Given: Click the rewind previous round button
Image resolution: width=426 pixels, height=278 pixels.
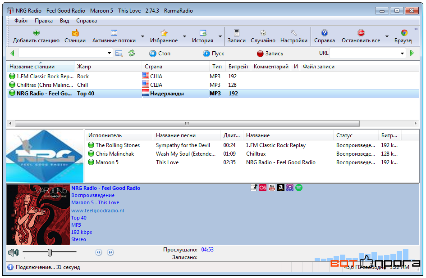Looking at the screenshot, I should (x=99, y=252).
